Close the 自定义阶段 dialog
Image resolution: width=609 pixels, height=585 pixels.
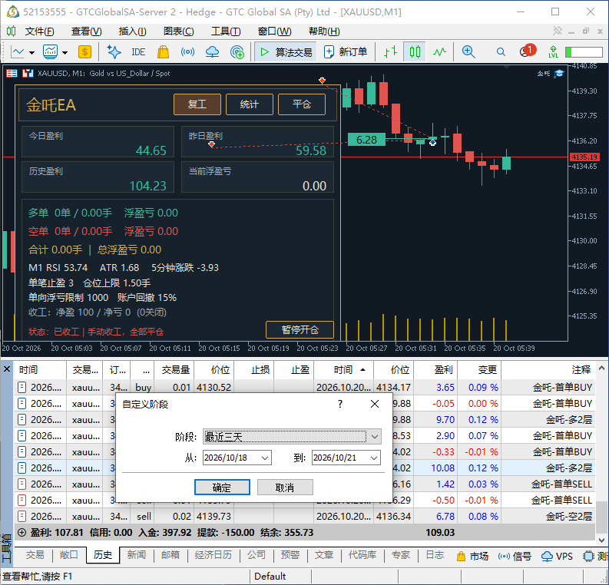pyautogui.click(x=375, y=404)
